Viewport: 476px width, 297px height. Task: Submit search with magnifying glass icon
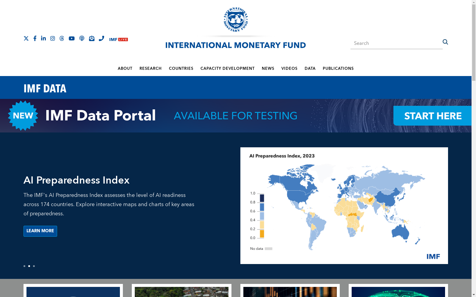tap(445, 42)
